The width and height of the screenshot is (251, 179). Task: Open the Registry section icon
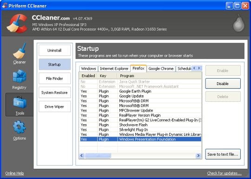coord(20,77)
